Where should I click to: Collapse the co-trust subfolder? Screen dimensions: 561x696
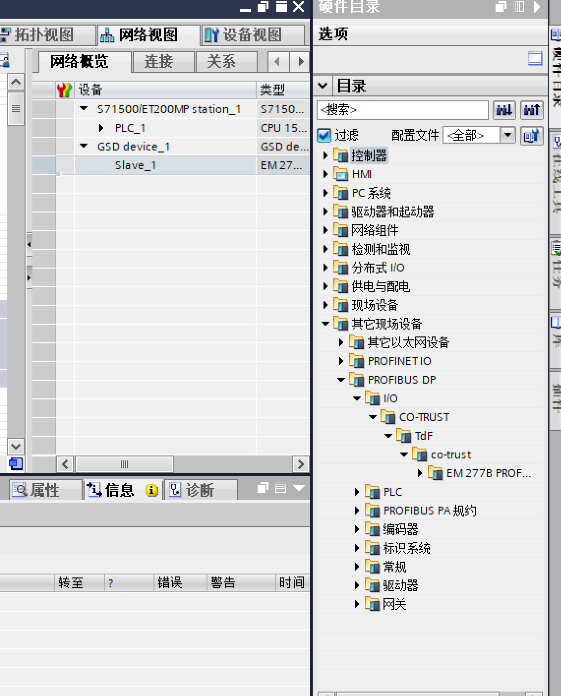coord(404,454)
